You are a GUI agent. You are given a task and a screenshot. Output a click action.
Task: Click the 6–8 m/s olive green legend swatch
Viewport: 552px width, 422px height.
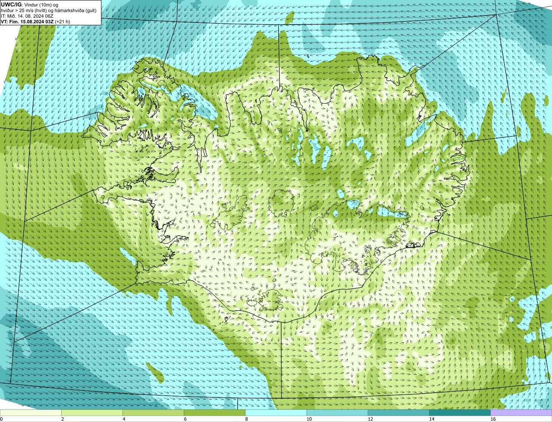point(215,413)
